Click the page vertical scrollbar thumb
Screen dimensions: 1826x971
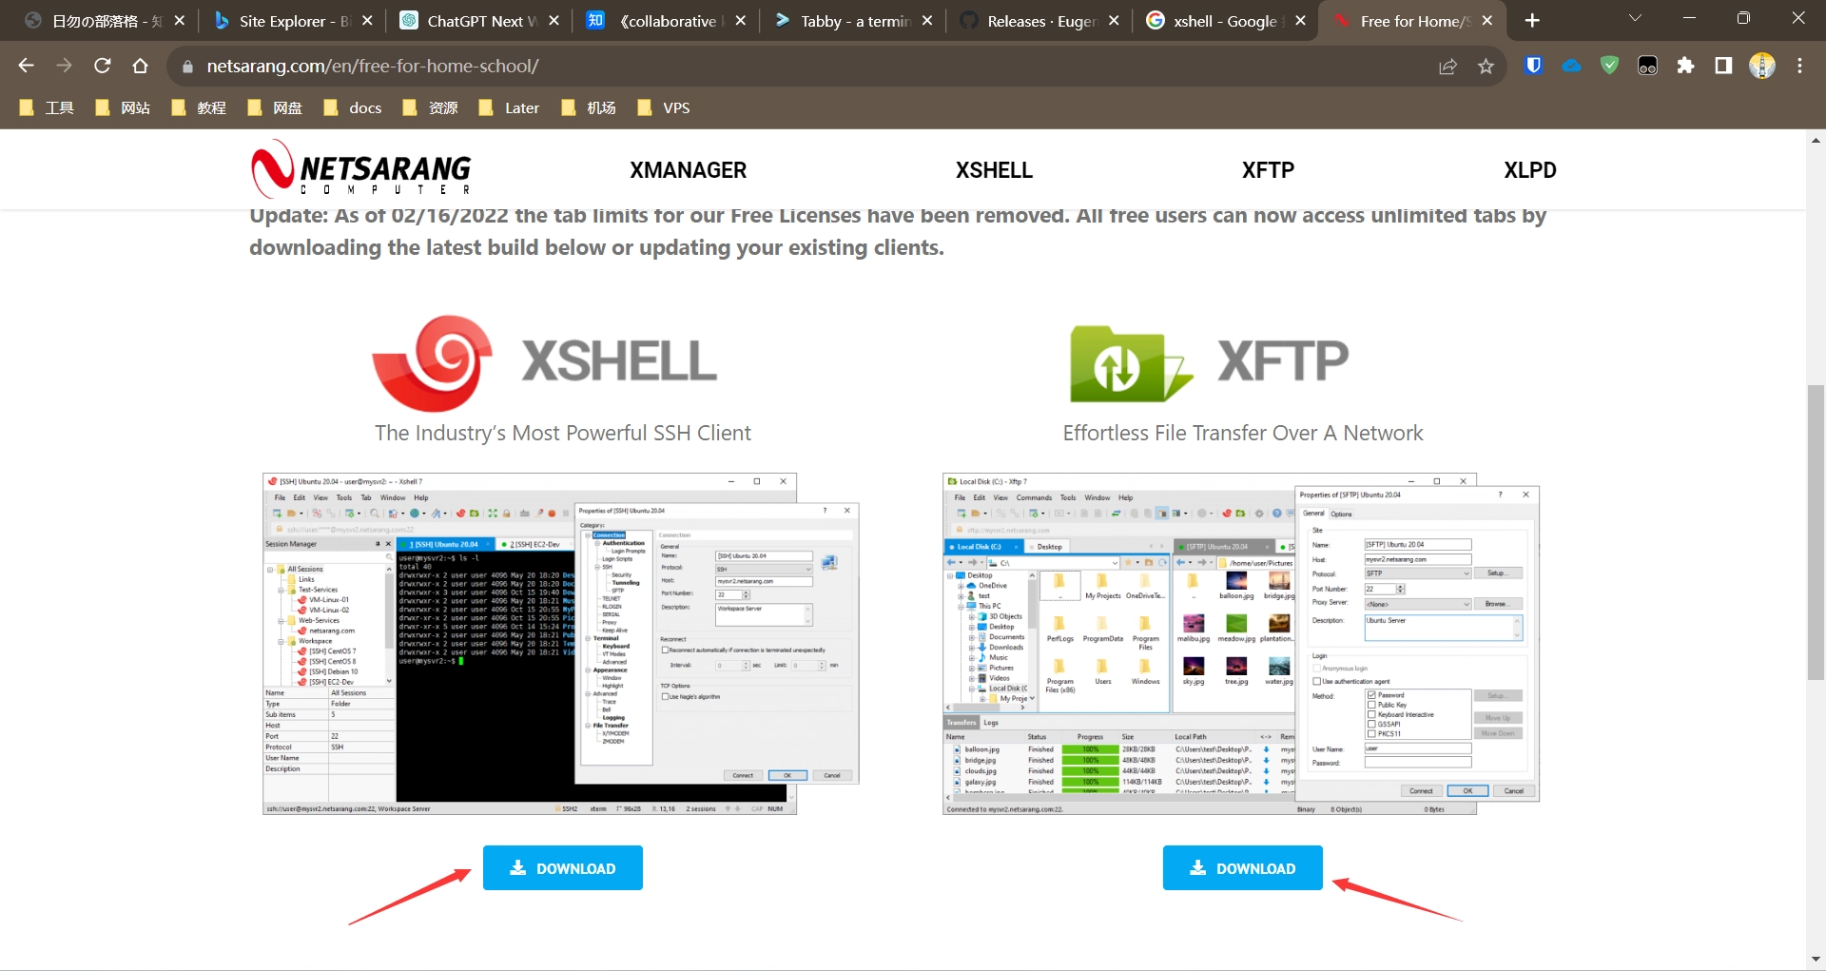1816,533
